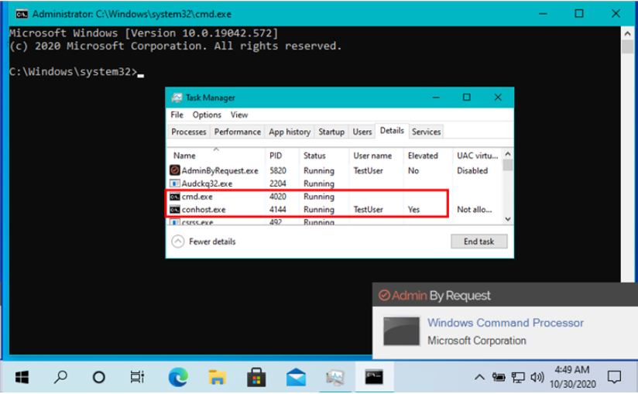
Task: Click the network tray icon
Action: coord(518,377)
